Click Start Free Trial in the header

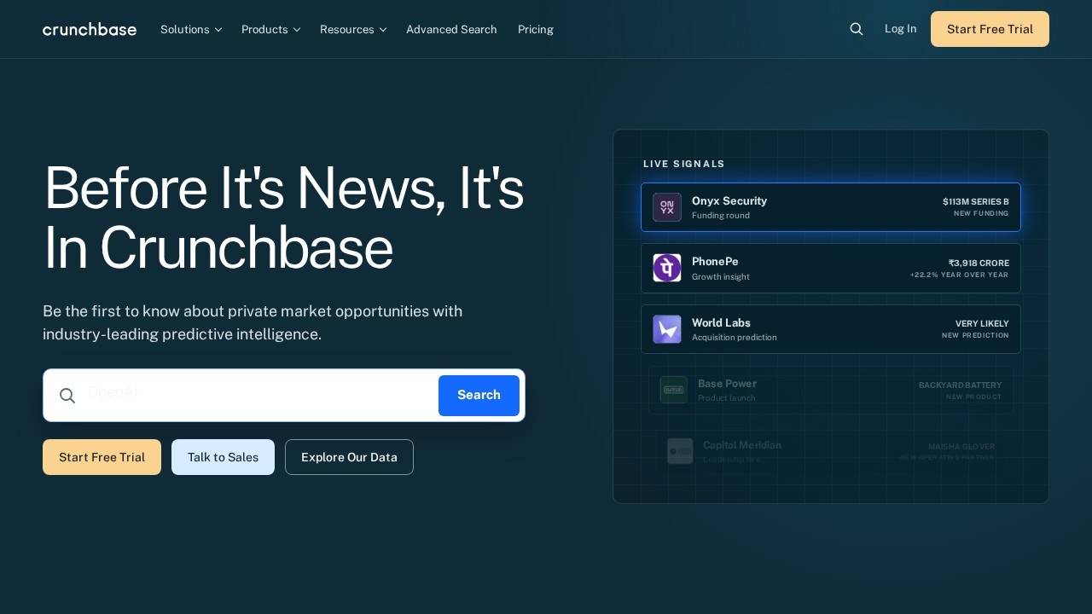(x=990, y=29)
